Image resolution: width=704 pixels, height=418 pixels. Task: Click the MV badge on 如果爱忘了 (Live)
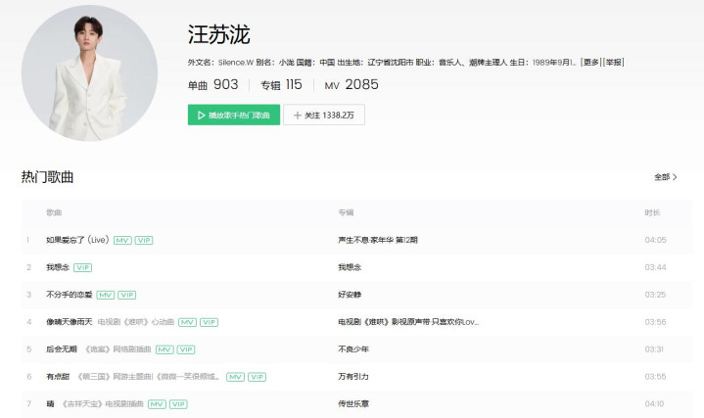[x=122, y=240]
